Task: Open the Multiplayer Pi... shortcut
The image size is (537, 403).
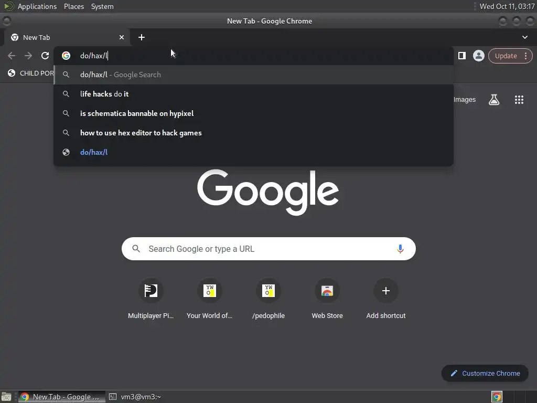Action: [151, 299]
